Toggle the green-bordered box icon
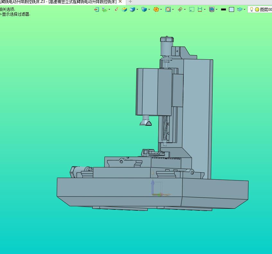The height and width of the screenshot is (254, 272). pyautogui.click(x=192, y=10)
